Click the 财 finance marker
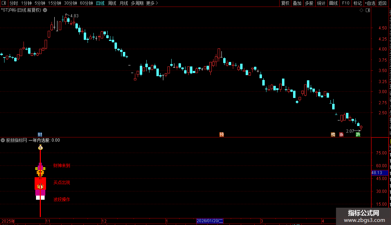This screenshot has height=225, width=391. (x=40, y=134)
